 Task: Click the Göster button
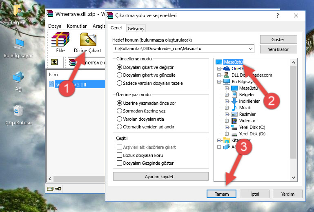[x=278, y=40]
